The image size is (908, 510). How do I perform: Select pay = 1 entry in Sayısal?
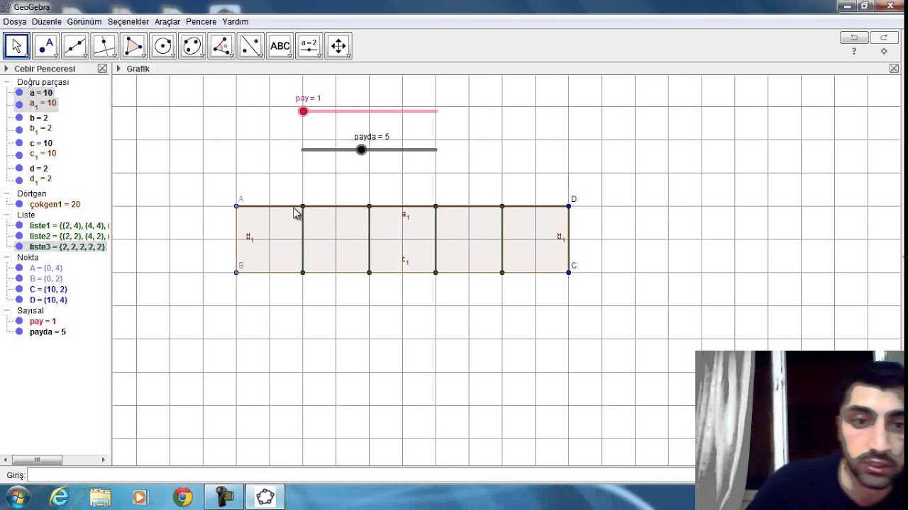coord(43,321)
